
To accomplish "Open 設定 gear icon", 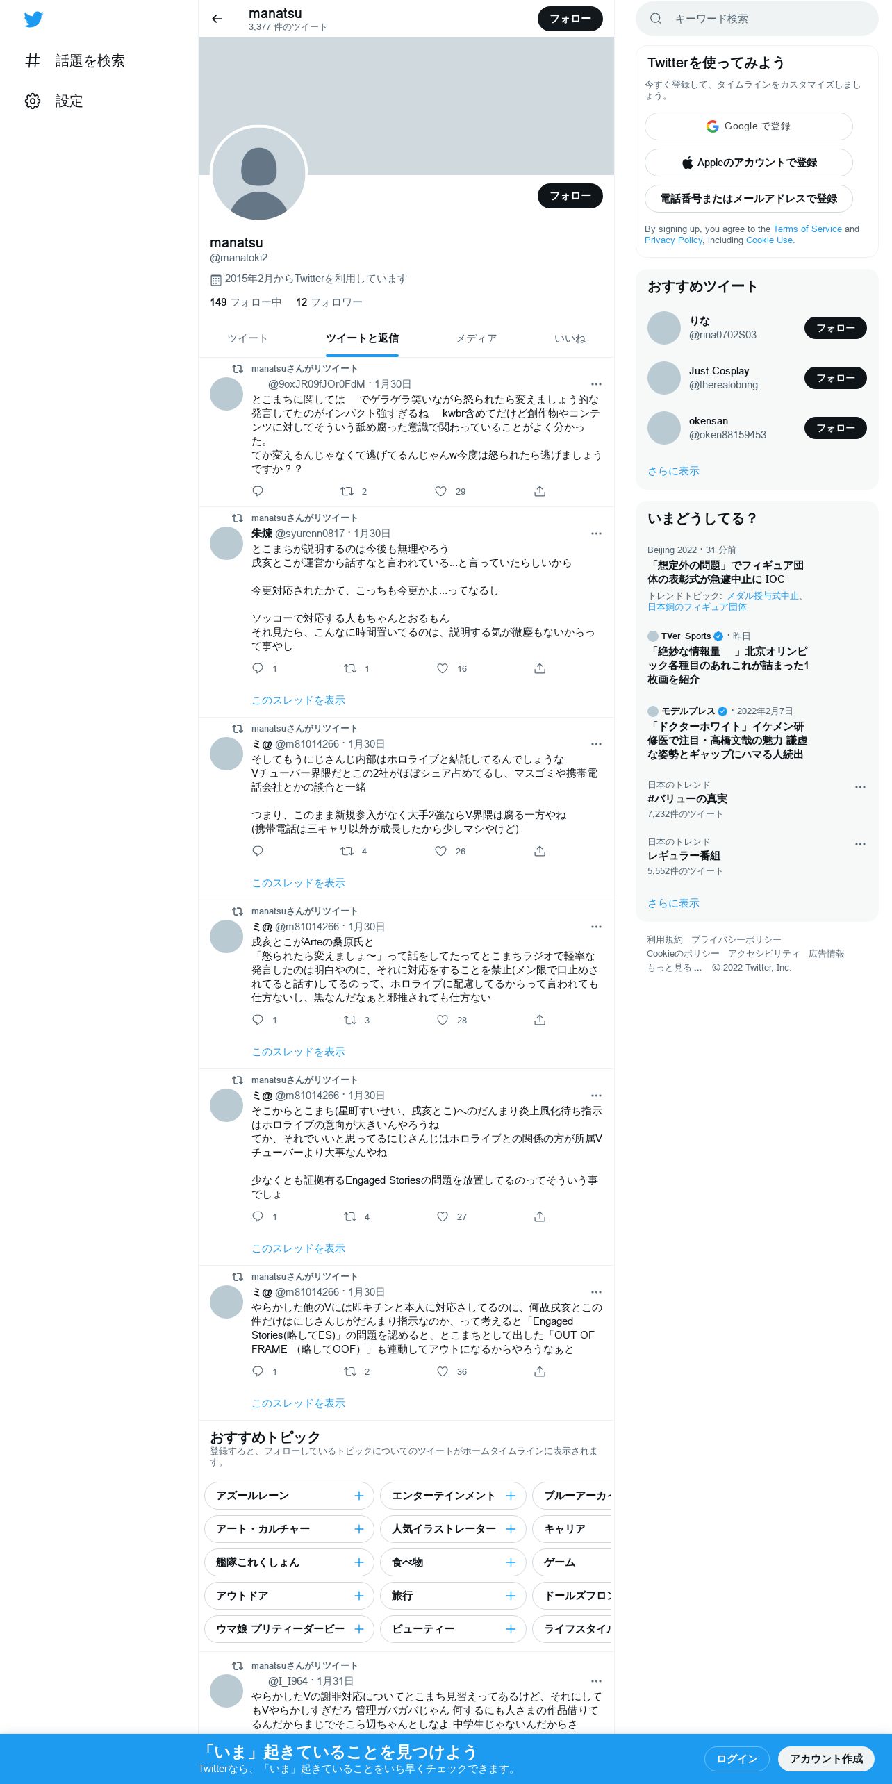I will coord(33,101).
